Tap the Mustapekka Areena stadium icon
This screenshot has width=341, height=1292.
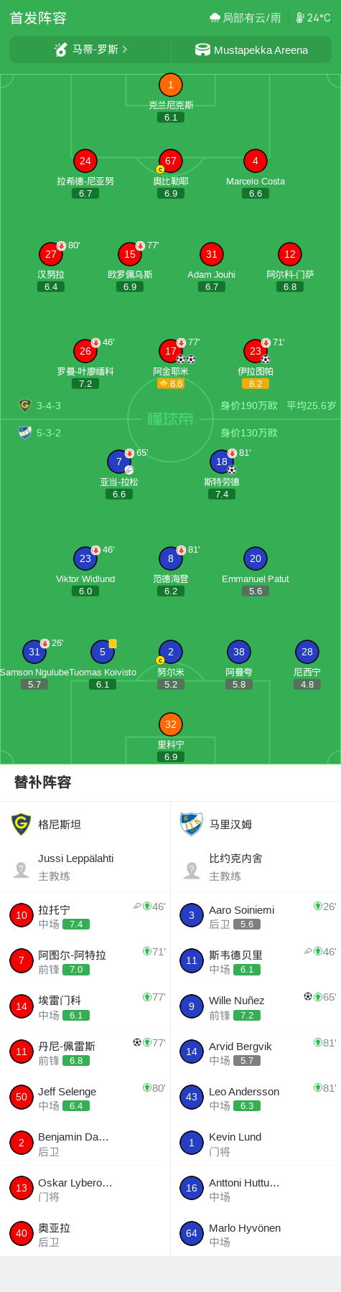[202, 50]
